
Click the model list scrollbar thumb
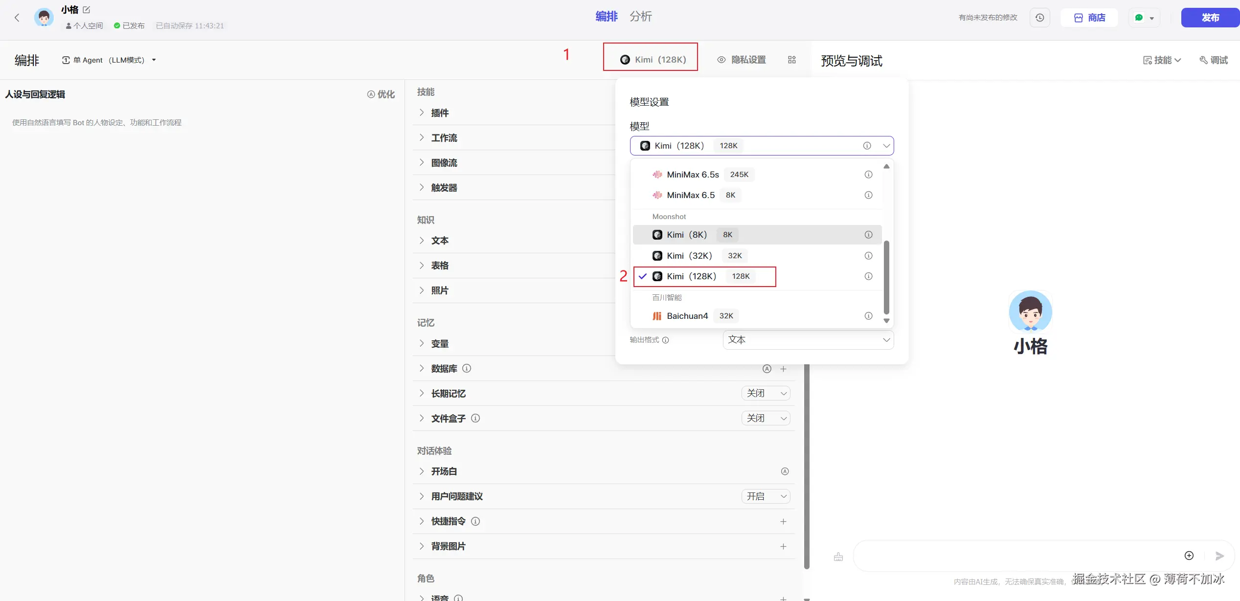pos(886,276)
